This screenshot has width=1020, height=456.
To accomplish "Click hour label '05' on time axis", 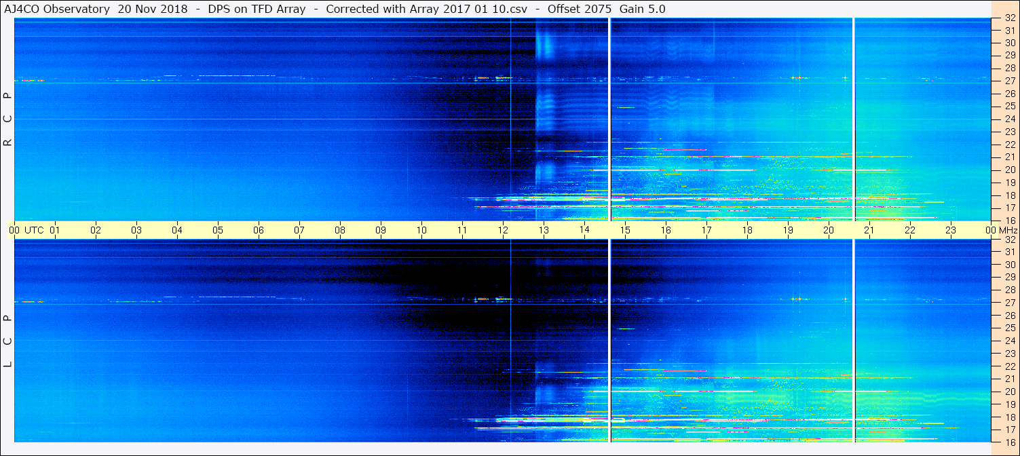I will pyautogui.click(x=218, y=230).
